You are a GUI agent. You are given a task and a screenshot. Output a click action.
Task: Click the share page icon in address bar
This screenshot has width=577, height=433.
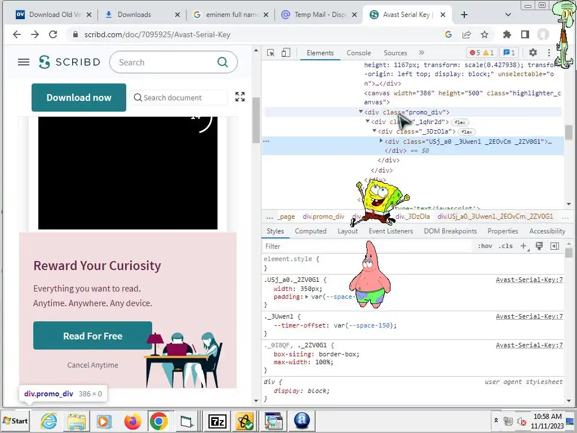point(466,34)
